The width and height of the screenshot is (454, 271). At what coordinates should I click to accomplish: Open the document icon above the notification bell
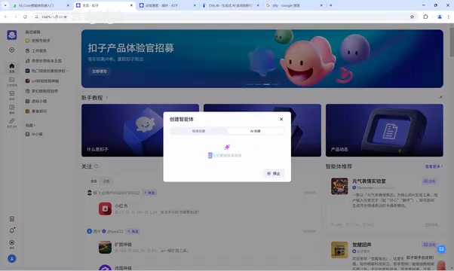point(12,219)
